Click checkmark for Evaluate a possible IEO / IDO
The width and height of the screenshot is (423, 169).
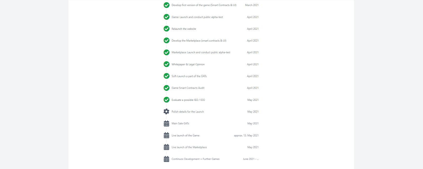167,100
